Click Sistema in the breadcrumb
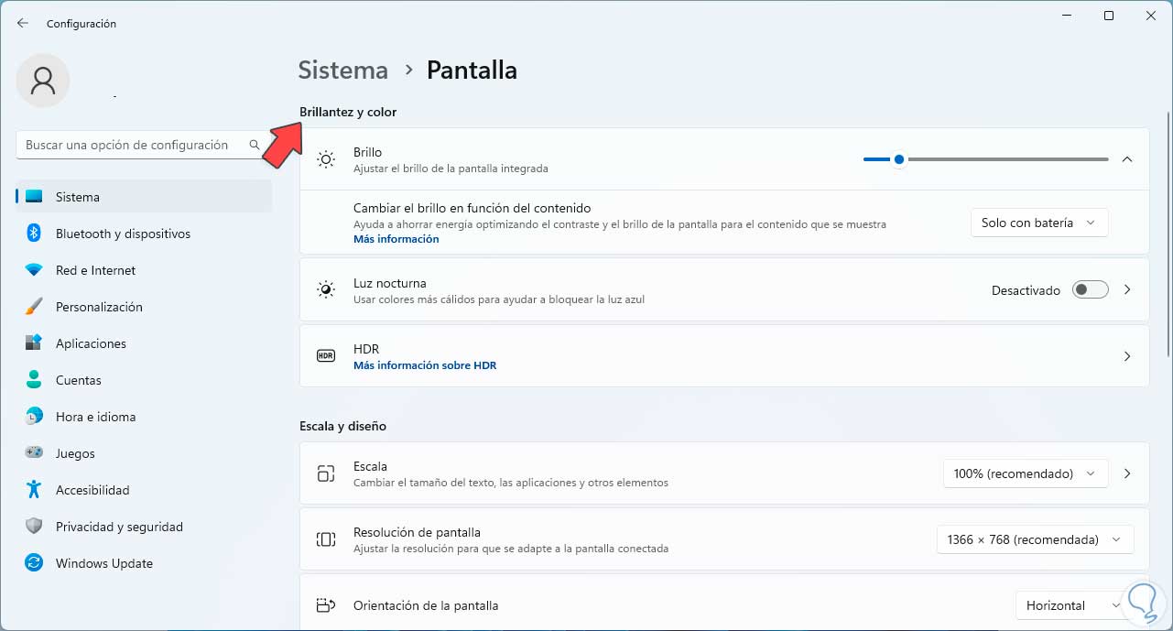The height and width of the screenshot is (631, 1173). [343, 71]
